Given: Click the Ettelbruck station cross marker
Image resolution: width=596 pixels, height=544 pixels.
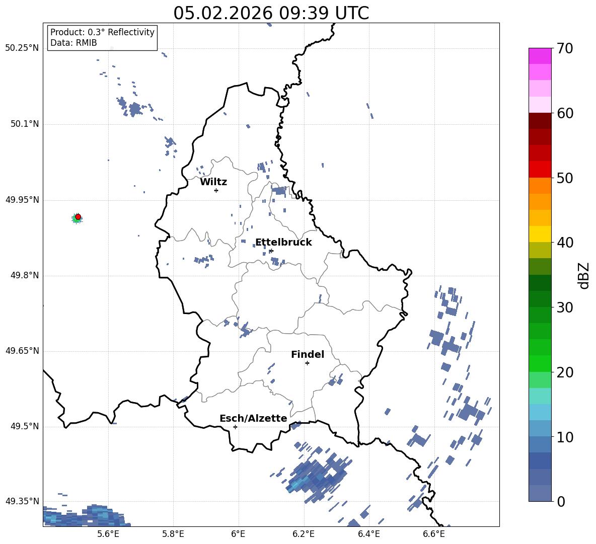Looking at the screenshot, I should [x=271, y=251].
